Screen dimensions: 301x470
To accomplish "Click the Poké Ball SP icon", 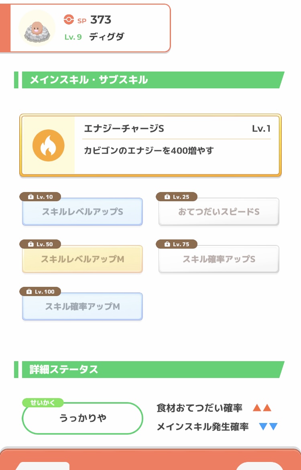I will click(x=69, y=19).
